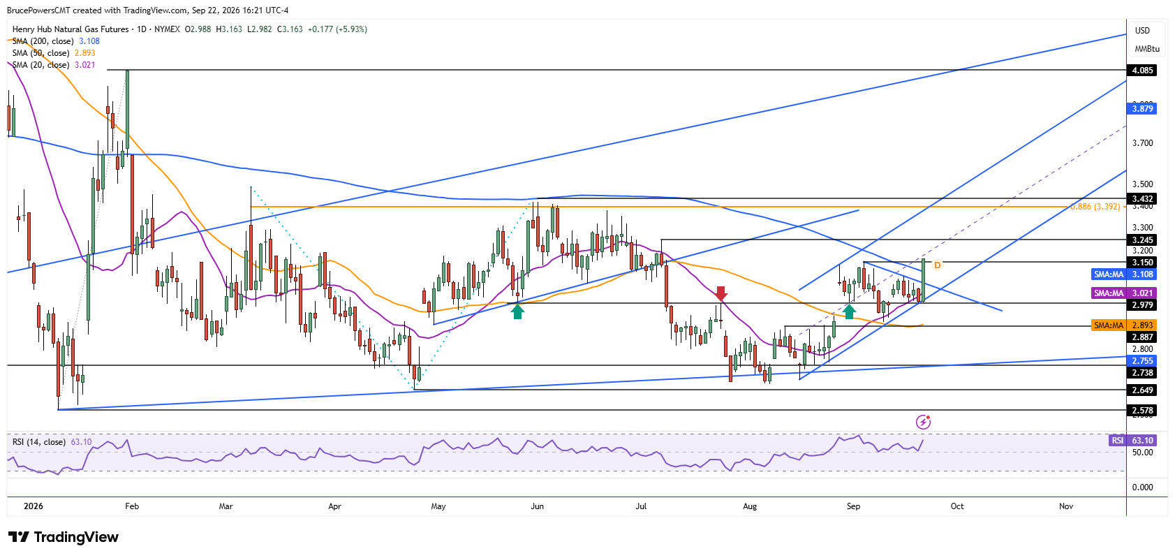The image size is (1175, 558).
Task: Select the green up arrow marker before June
Action: click(x=517, y=311)
